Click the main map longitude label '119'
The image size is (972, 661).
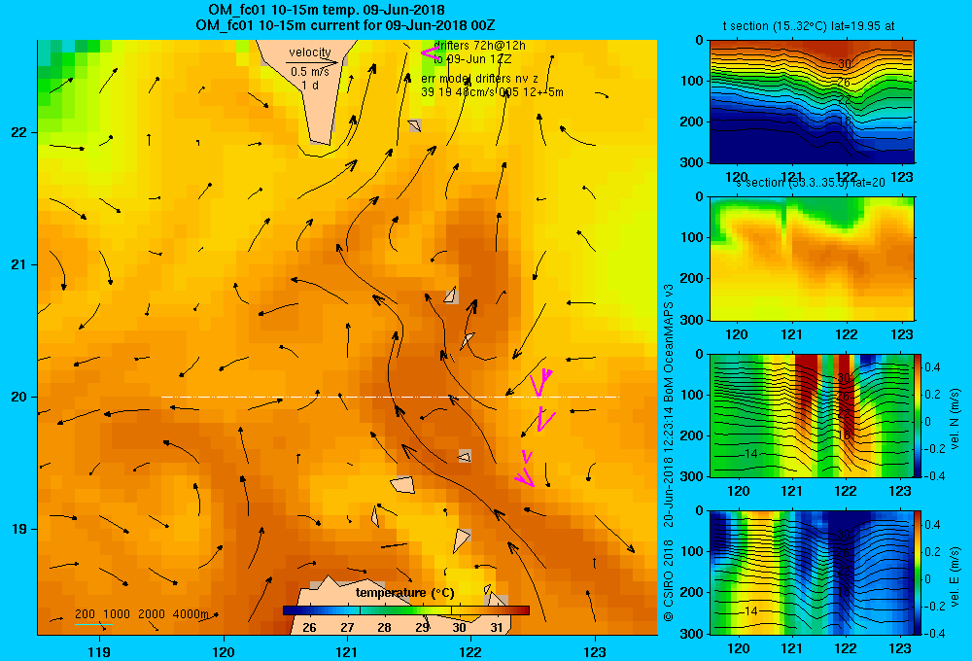(x=99, y=651)
